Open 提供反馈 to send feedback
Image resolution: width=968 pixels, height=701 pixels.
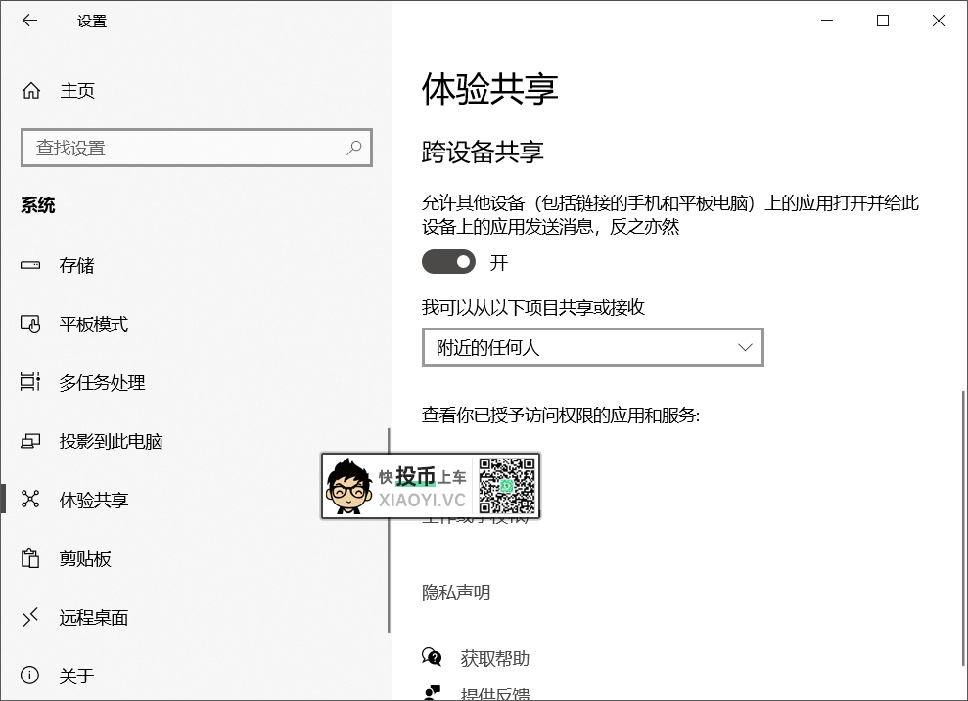click(x=494, y=694)
